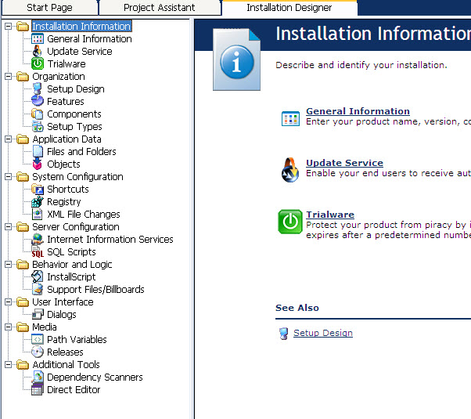Click the Setup Types tree icon

click(38, 127)
